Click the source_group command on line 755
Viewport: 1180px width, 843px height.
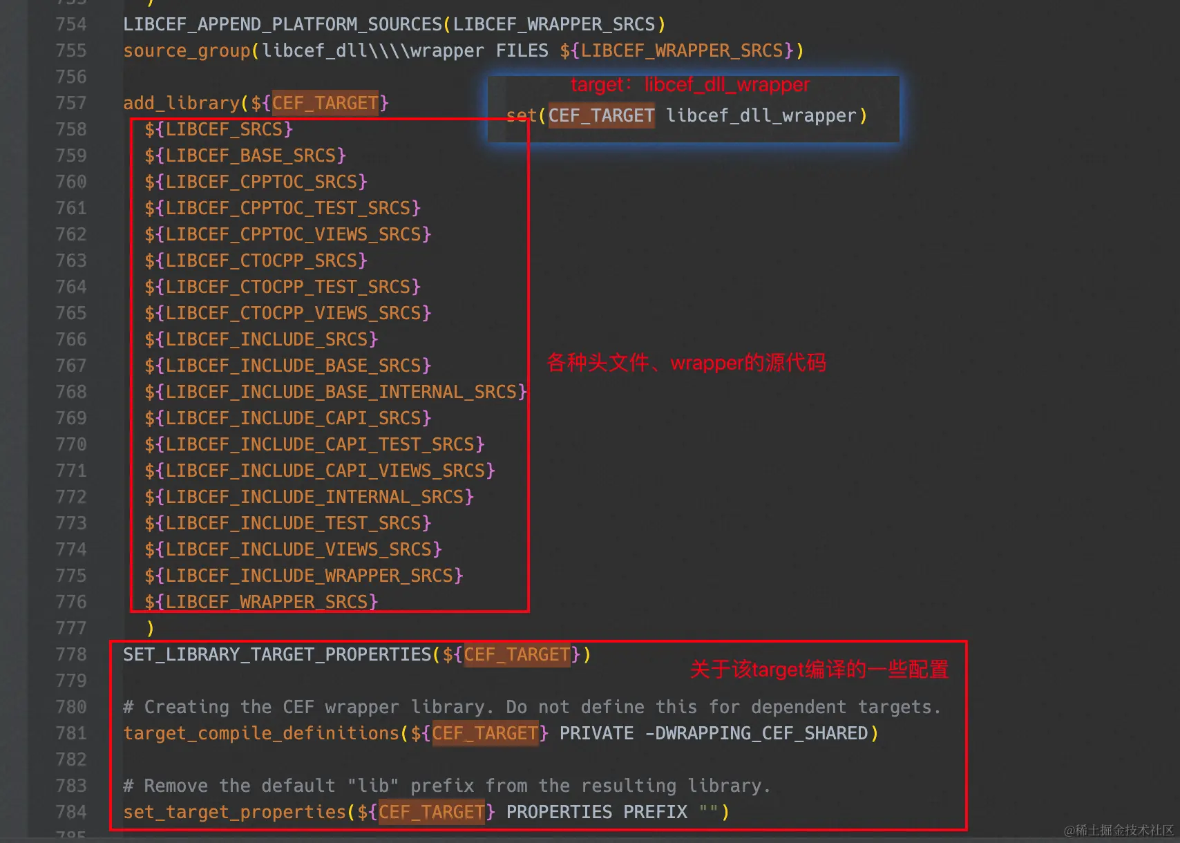point(187,50)
